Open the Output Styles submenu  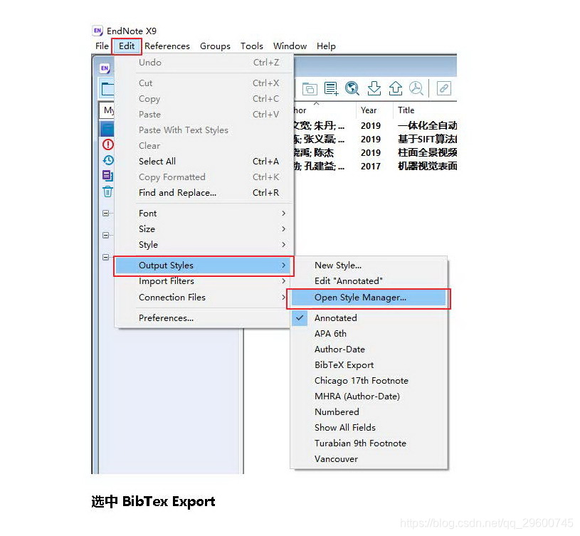point(204,266)
